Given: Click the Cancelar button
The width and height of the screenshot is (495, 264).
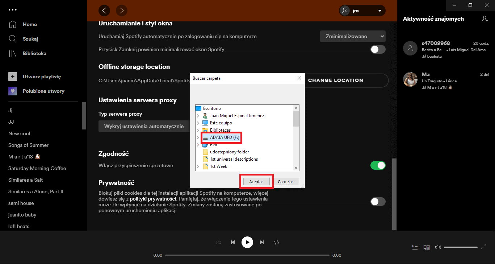Looking at the screenshot, I should pyautogui.click(x=285, y=181).
